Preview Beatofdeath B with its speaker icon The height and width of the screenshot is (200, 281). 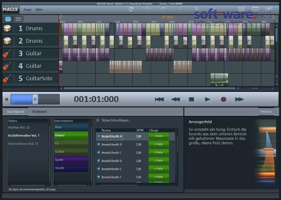pyautogui.click(x=98, y=144)
